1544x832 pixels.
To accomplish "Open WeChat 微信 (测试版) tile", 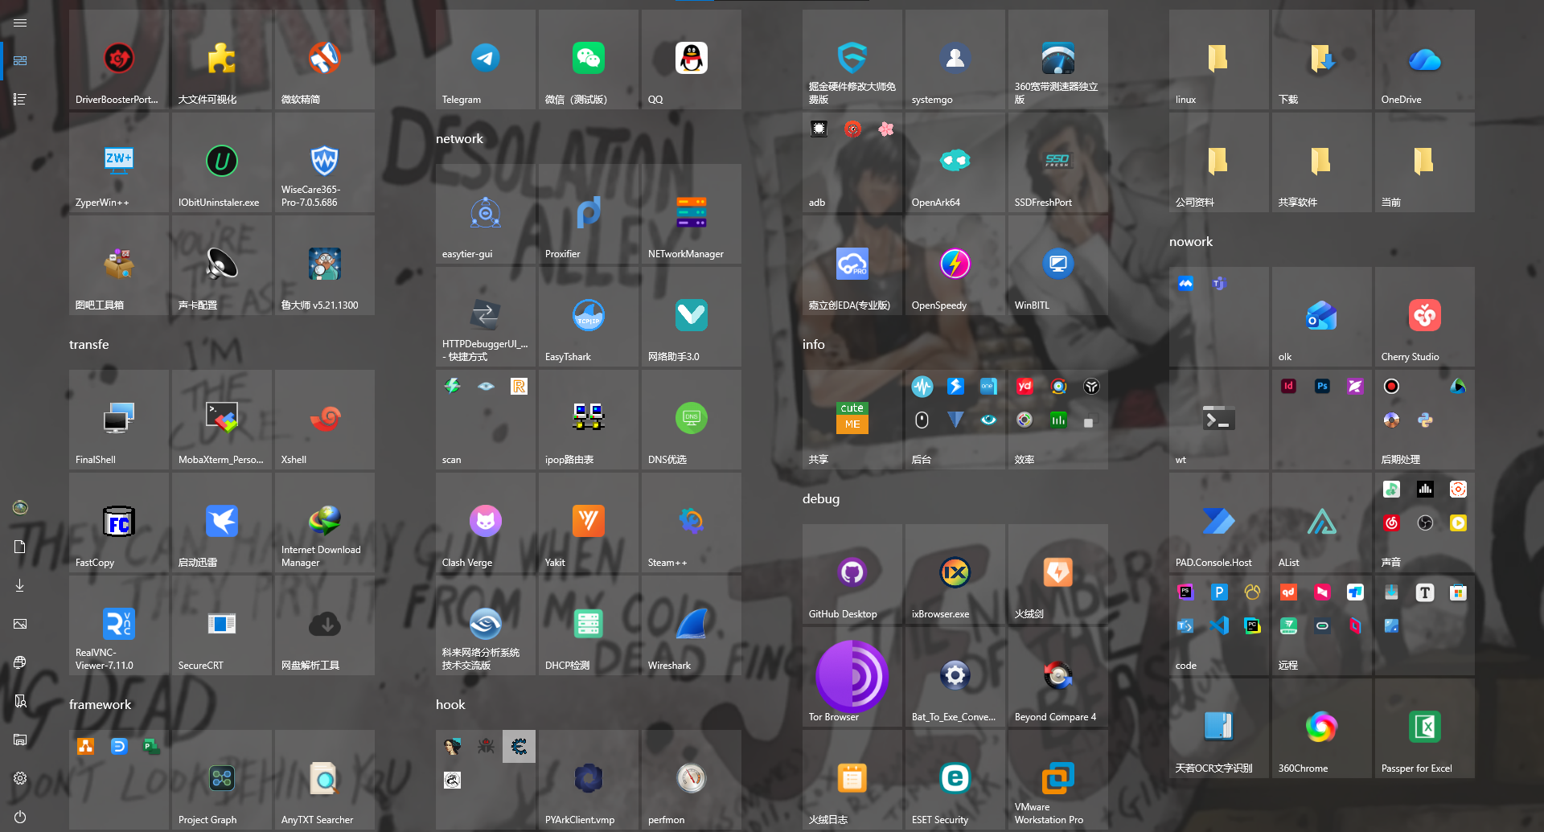I will click(x=589, y=59).
